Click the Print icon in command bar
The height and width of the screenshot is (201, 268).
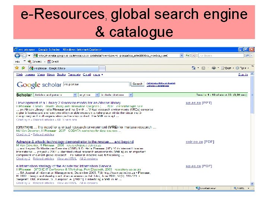pos(214,68)
